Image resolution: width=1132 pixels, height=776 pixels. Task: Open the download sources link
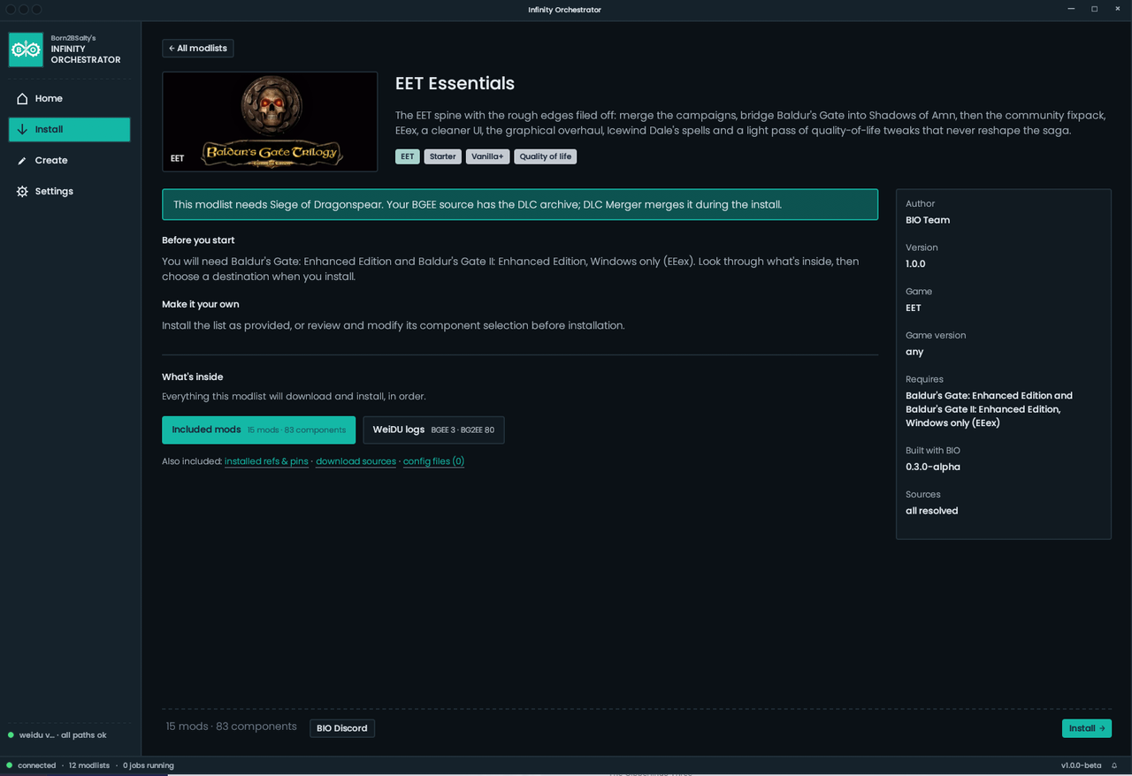point(356,461)
